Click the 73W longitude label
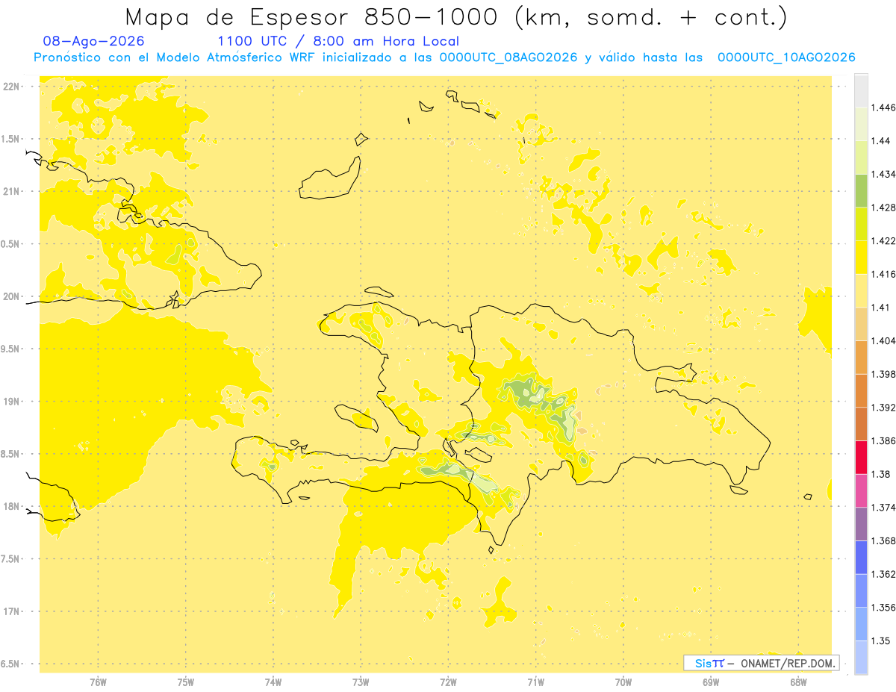The height and width of the screenshot is (692, 896). tap(361, 682)
